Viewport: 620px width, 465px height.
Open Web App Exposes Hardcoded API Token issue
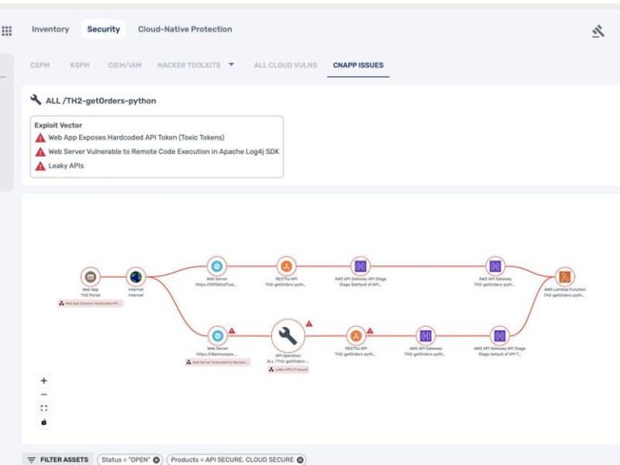(136, 137)
